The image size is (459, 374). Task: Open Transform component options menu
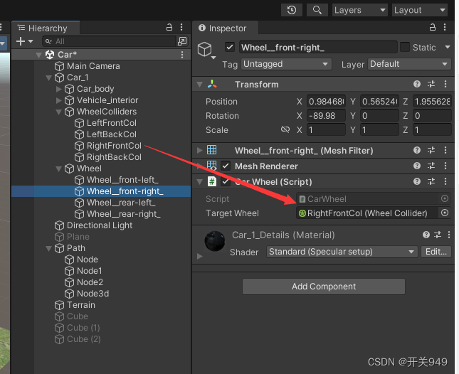coord(445,85)
